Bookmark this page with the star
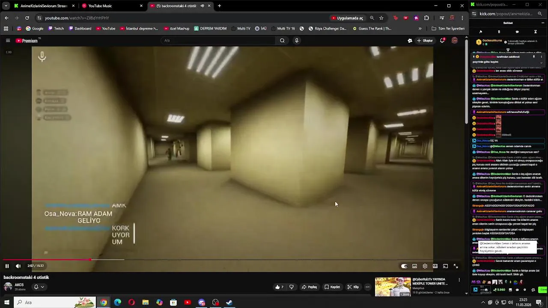The width and height of the screenshot is (548, 308). tap(381, 18)
